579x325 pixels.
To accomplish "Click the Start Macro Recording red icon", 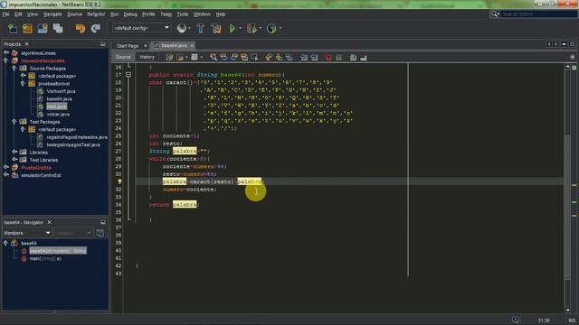I will (x=328, y=57).
